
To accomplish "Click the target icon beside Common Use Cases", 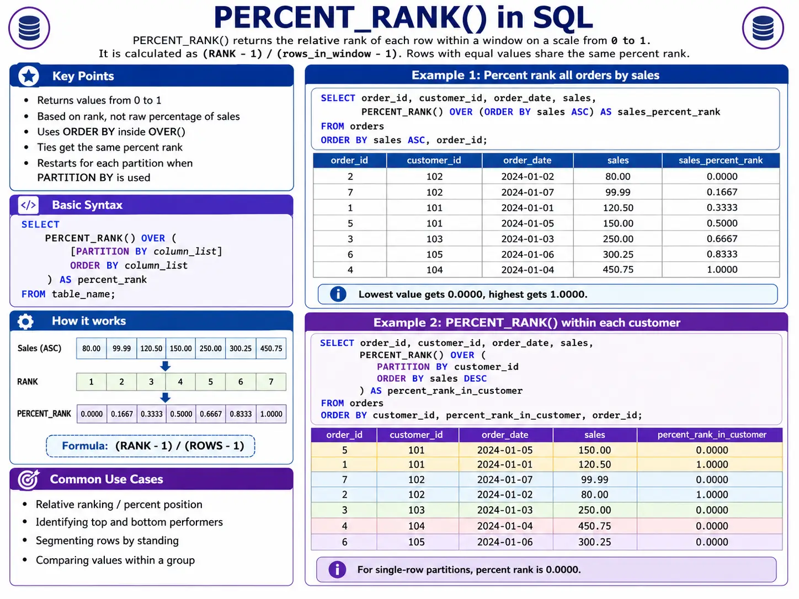I will click(29, 479).
